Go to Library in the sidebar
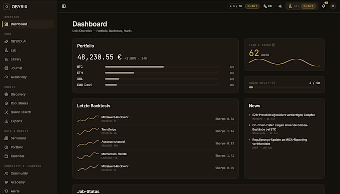This screenshot has height=194, width=340. pos(28,59)
